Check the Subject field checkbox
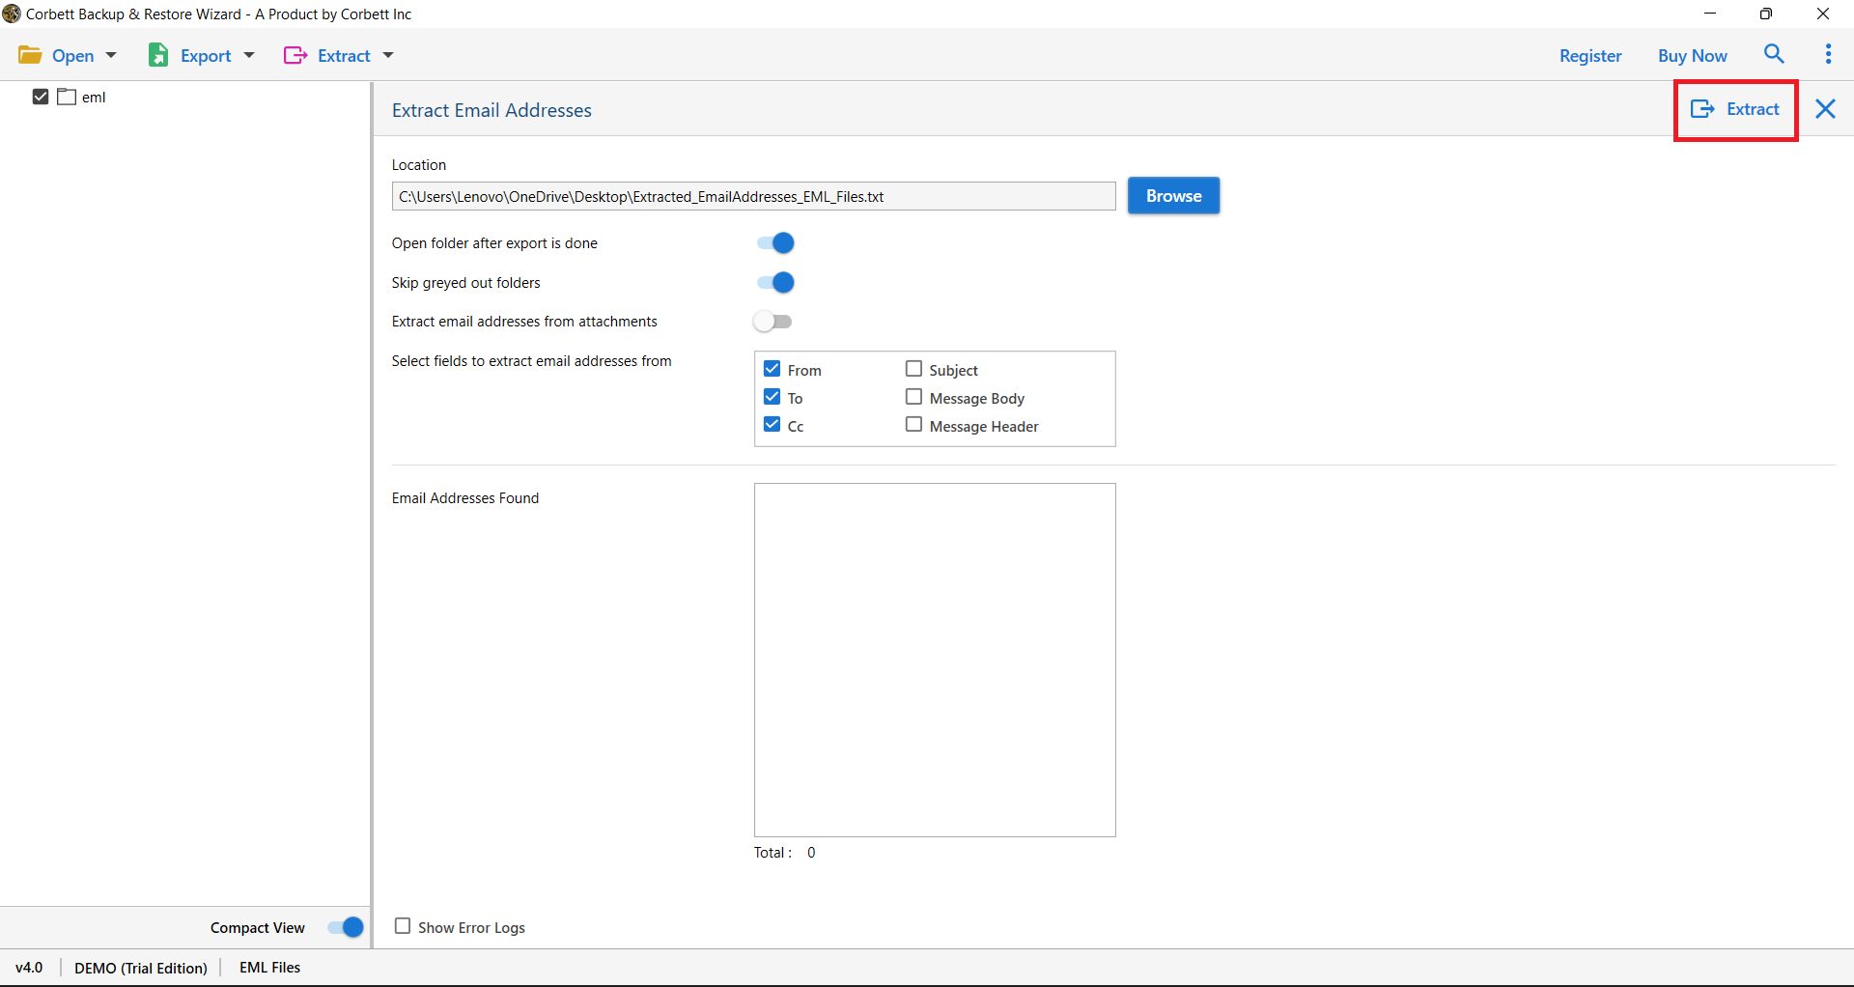This screenshot has height=987, width=1854. click(913, 369)
